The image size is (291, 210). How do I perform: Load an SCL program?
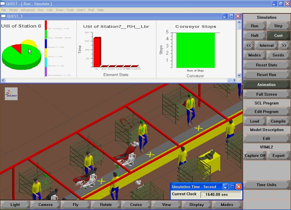click(255, 121)
